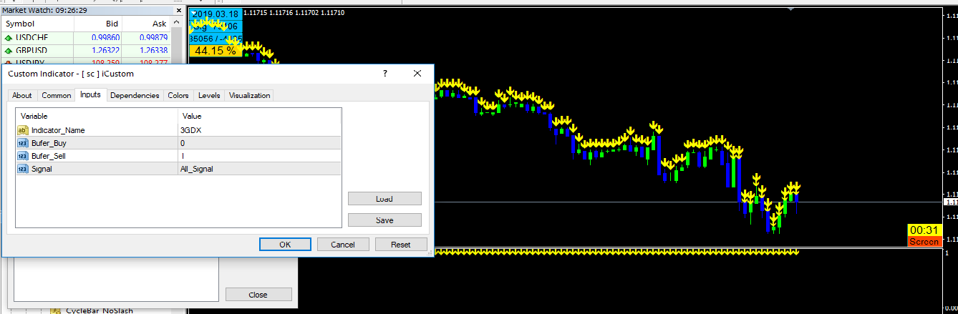Click the Load button
Viewport: 958px width, 314px height.
click(384, 199)
